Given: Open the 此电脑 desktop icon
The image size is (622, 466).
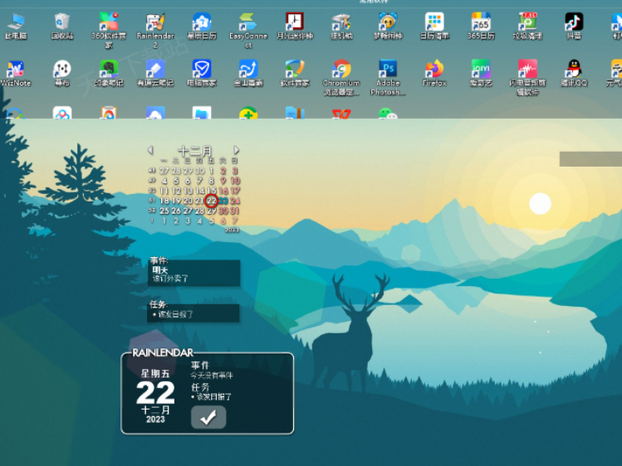Looking at the screenshot, I should tap(16, 27).
